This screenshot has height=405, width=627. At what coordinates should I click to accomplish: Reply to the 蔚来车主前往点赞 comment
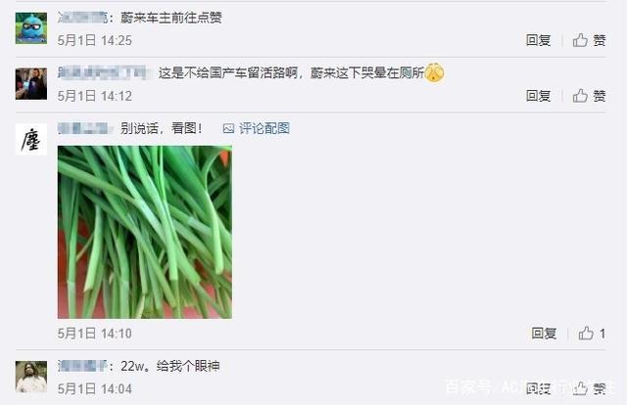click(538, 40)
